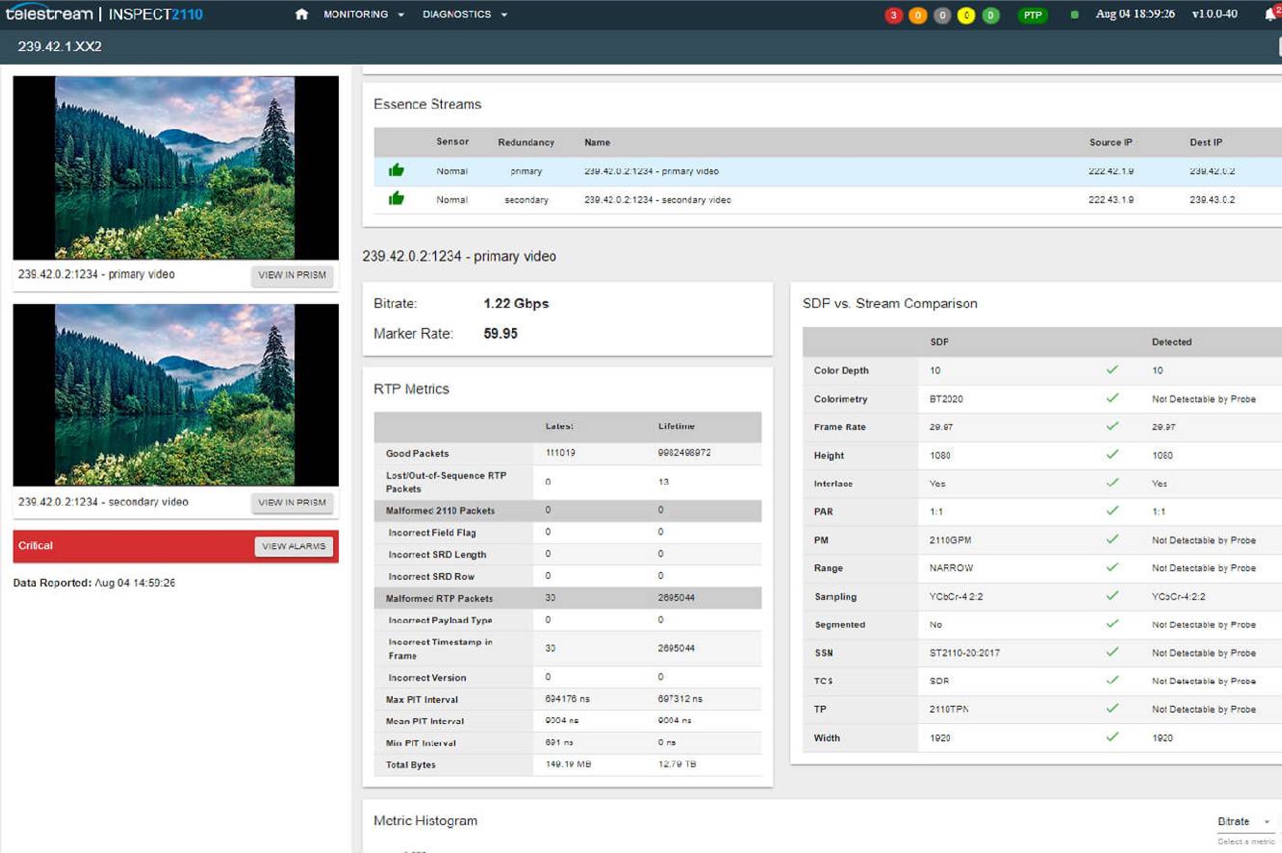The image size is (1282, 853).
Task: Click Color Depth match checkmark
Action: click(x=1112, y=370)
